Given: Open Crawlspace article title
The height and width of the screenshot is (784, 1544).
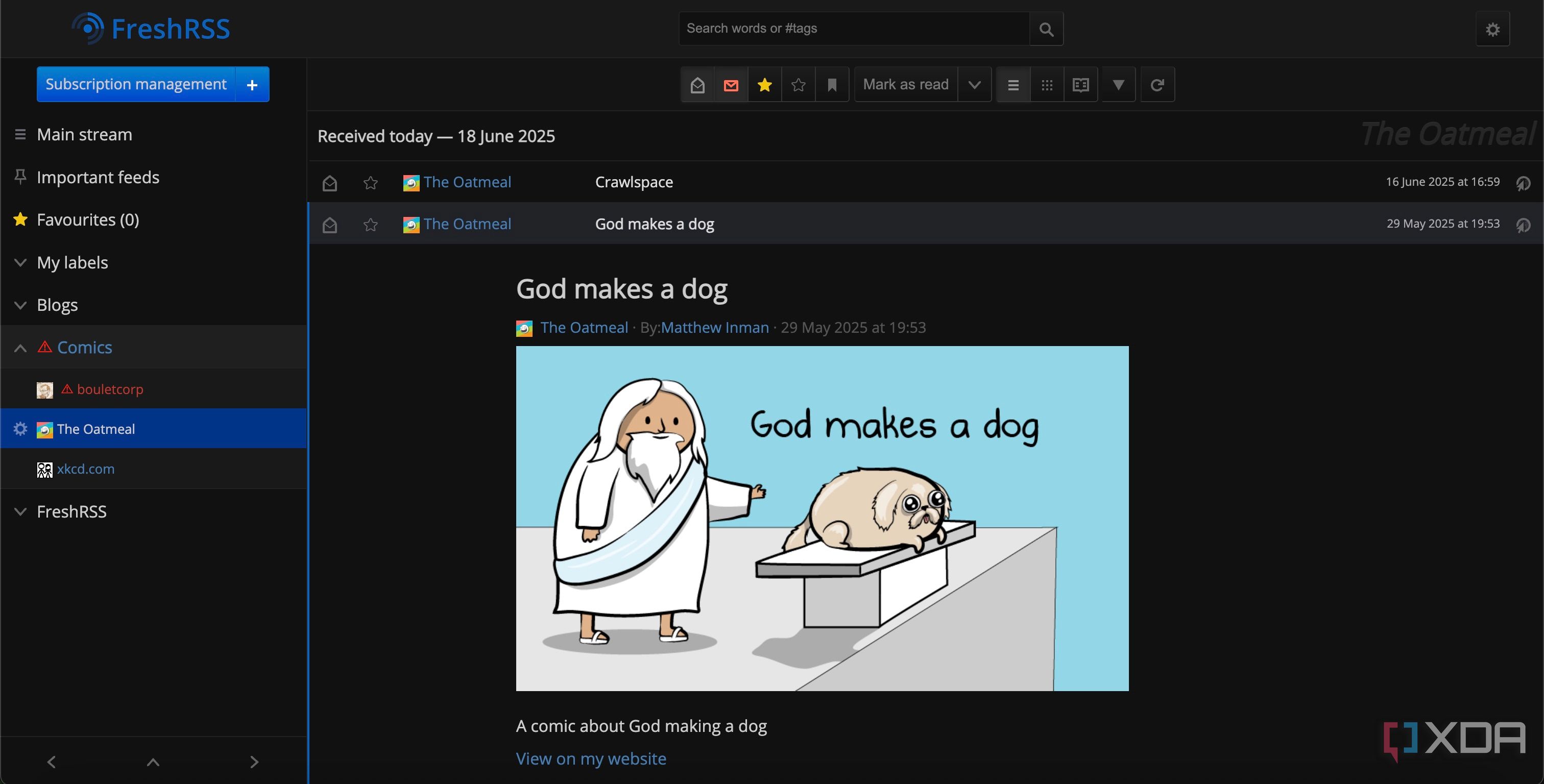Looking at the screenshot, I should 634,182.
